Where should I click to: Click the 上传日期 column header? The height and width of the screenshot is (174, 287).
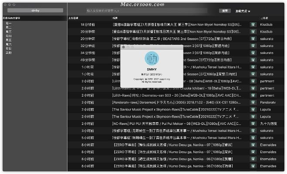point(73,18)
